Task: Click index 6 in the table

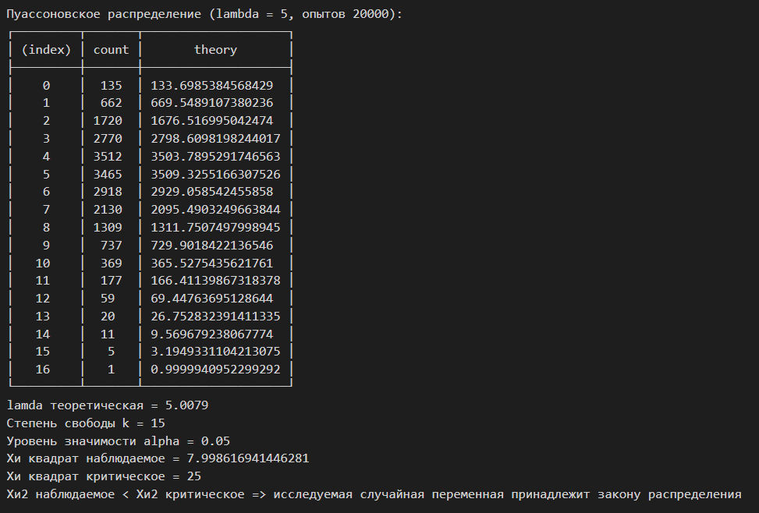Action: pos(47,192)
